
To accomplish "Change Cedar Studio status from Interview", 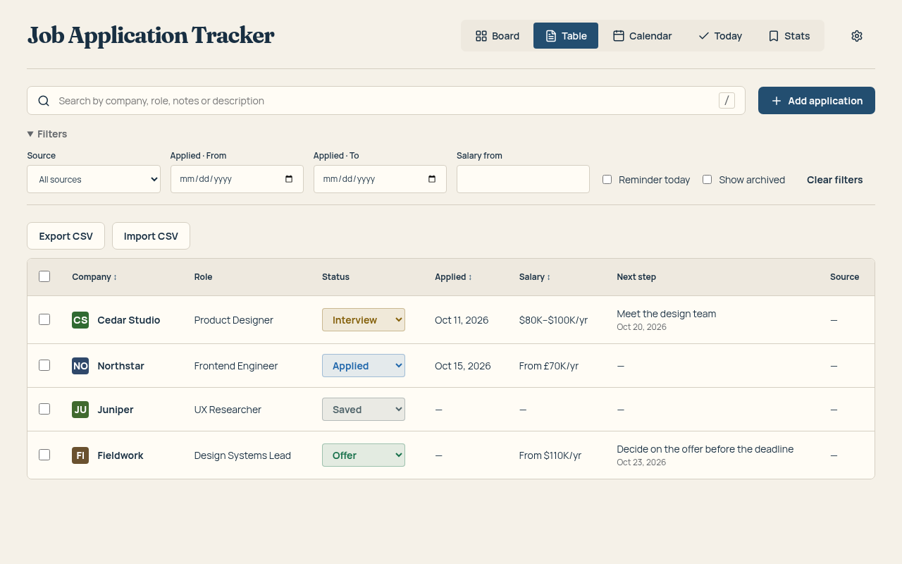I will point(364,320).
